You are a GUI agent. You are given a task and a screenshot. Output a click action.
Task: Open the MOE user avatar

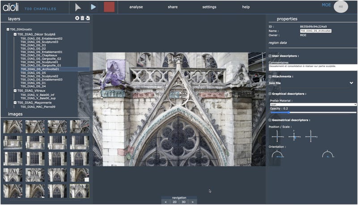click(341, 7)
